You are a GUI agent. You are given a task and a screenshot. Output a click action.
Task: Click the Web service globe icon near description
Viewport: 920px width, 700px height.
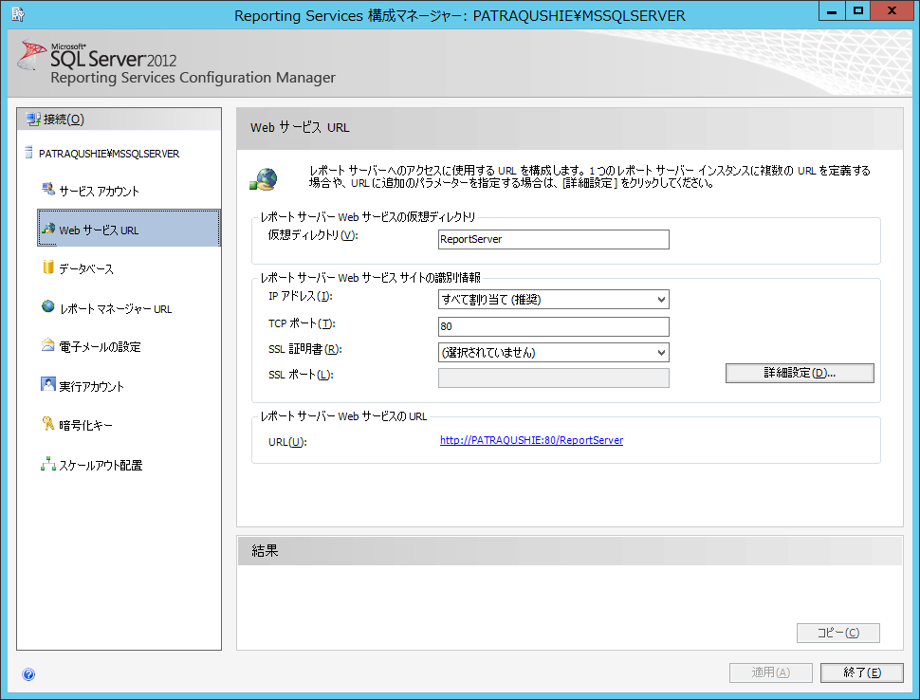click(x=264, y=179)
